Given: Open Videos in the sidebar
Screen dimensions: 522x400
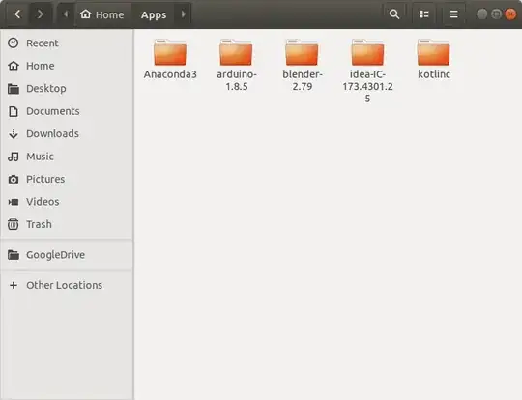Looking at the screenshot, I should (x=67, y=201).
